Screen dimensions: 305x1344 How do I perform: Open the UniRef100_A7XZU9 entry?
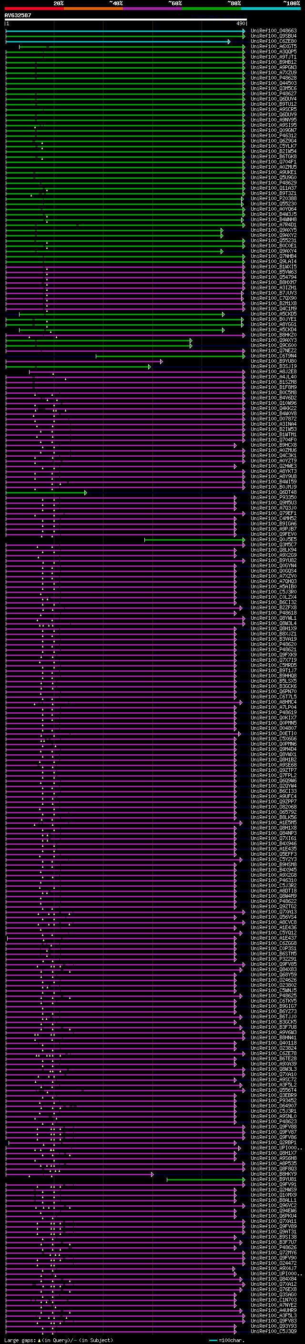pos(274,72)
